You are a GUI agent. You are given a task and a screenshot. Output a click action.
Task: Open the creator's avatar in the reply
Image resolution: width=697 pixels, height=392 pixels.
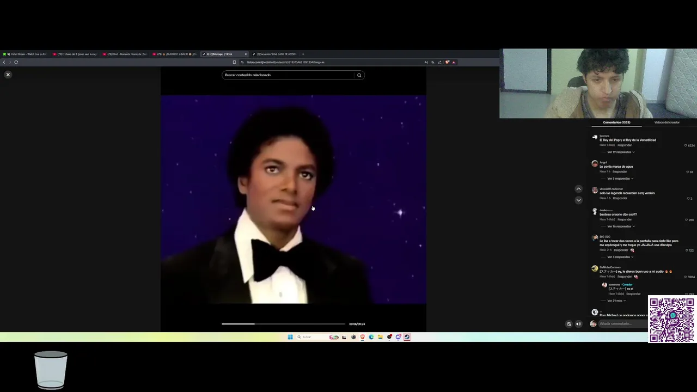pos(604,285)
